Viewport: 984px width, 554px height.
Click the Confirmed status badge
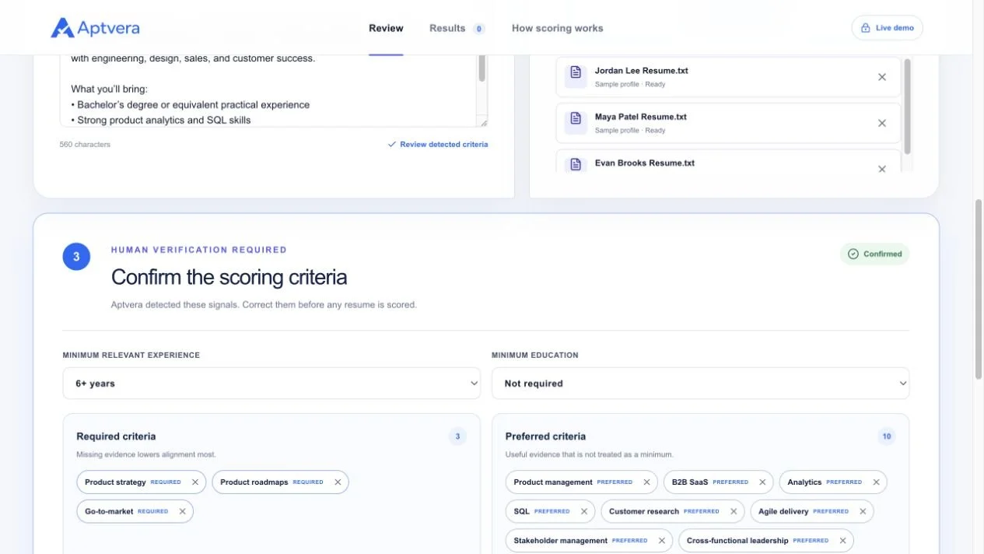[874, 254]
